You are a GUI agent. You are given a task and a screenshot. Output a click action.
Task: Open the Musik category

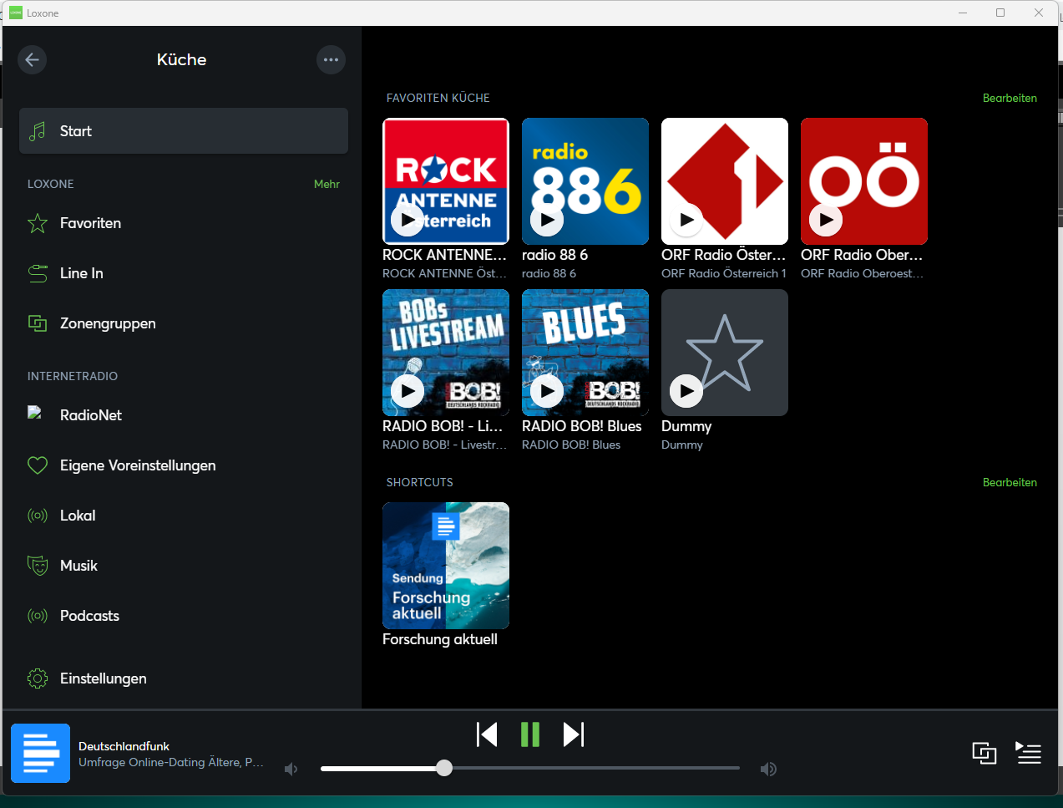tap(184, 566)
